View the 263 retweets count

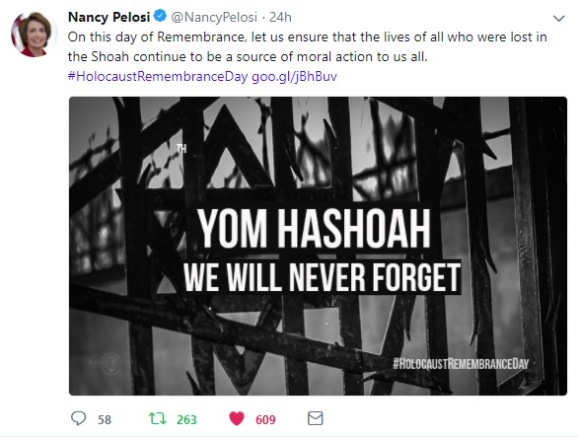[186, 419]
